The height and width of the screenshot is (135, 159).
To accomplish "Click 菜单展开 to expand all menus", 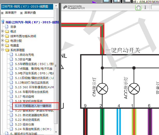I will (11, 13).
